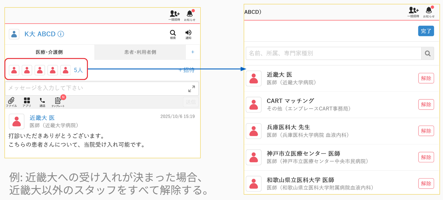Click the avatar of 神戸市立医療センター 医師

(254, 157)
